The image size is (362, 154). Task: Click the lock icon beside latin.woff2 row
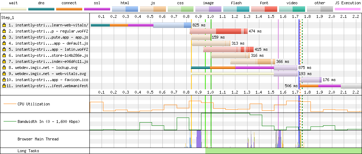[x=4, y=49]
